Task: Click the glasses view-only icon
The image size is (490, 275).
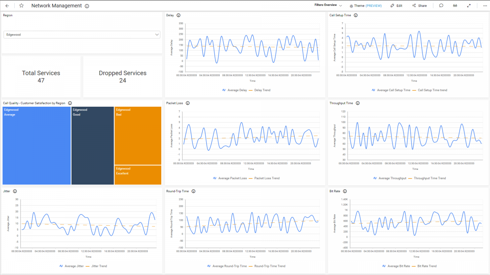Action: point(455,5)
